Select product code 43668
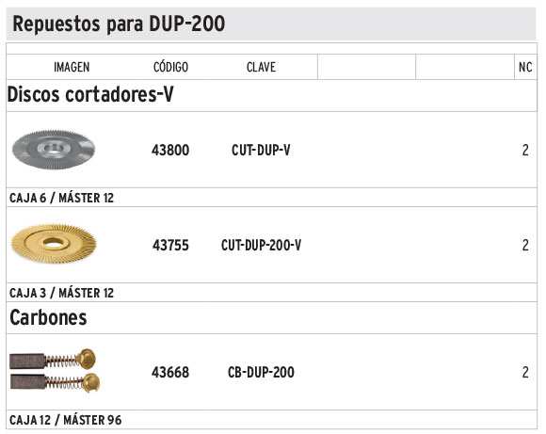 click(x=170, y=373)
